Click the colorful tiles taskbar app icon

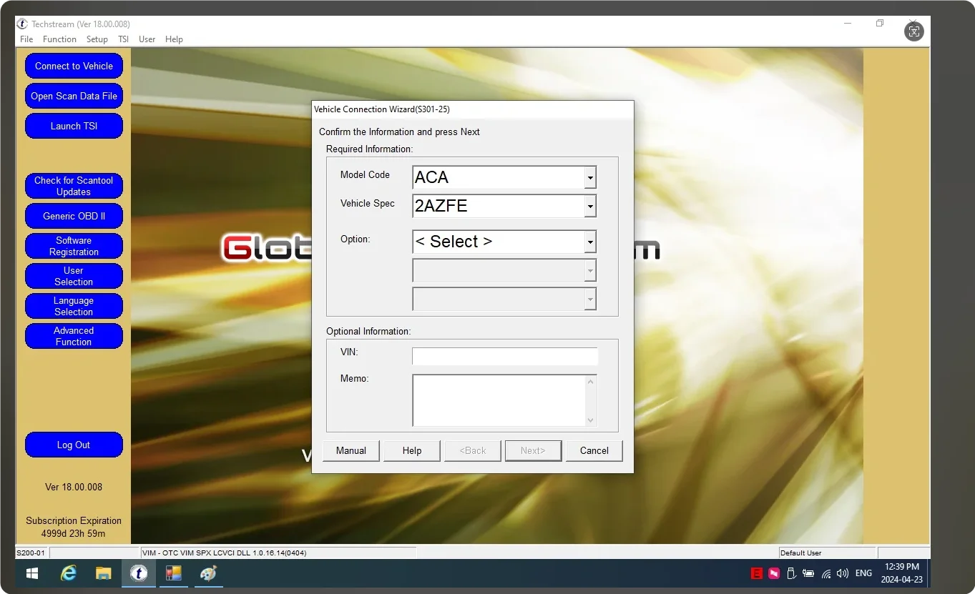coord(173,573)
